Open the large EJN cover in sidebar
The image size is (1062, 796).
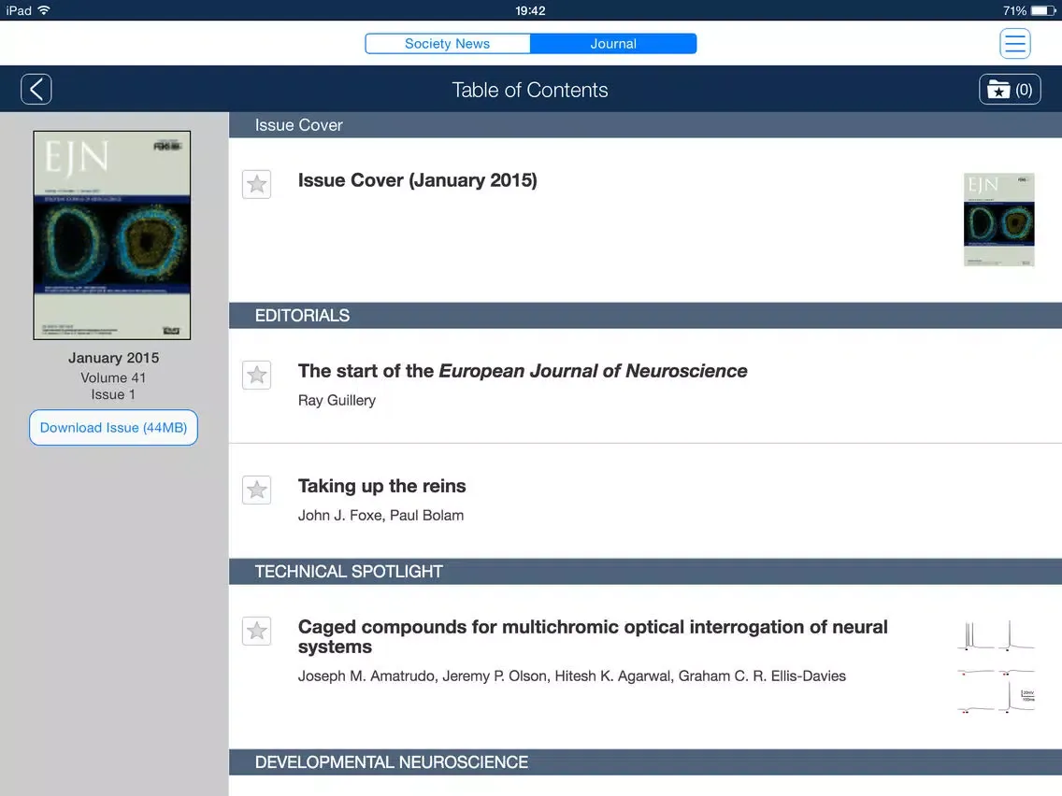pyautogui.click(x=112, y=235)
